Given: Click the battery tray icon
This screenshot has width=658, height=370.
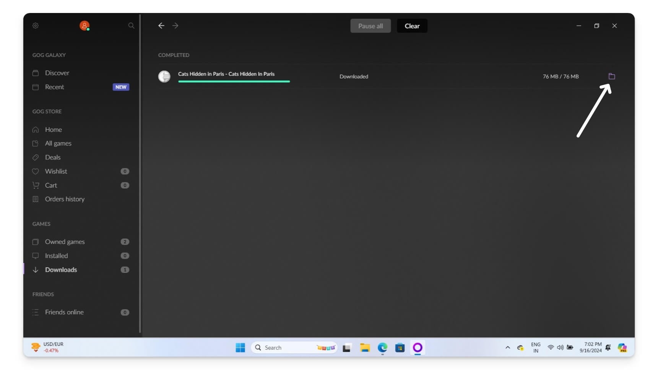Looking at the screenshot, I should [570, 347].
